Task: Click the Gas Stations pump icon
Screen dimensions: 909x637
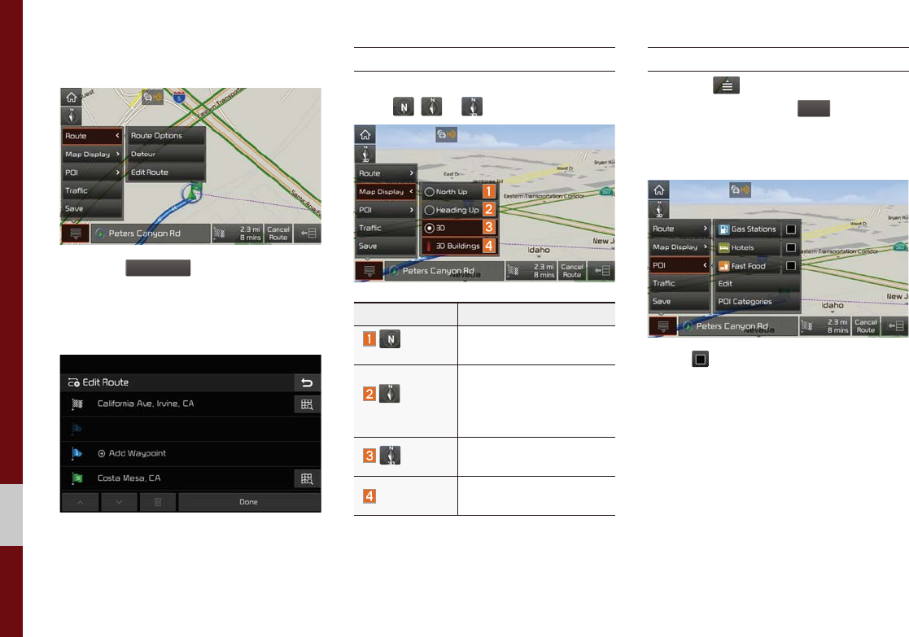Action: click(723, 229)
